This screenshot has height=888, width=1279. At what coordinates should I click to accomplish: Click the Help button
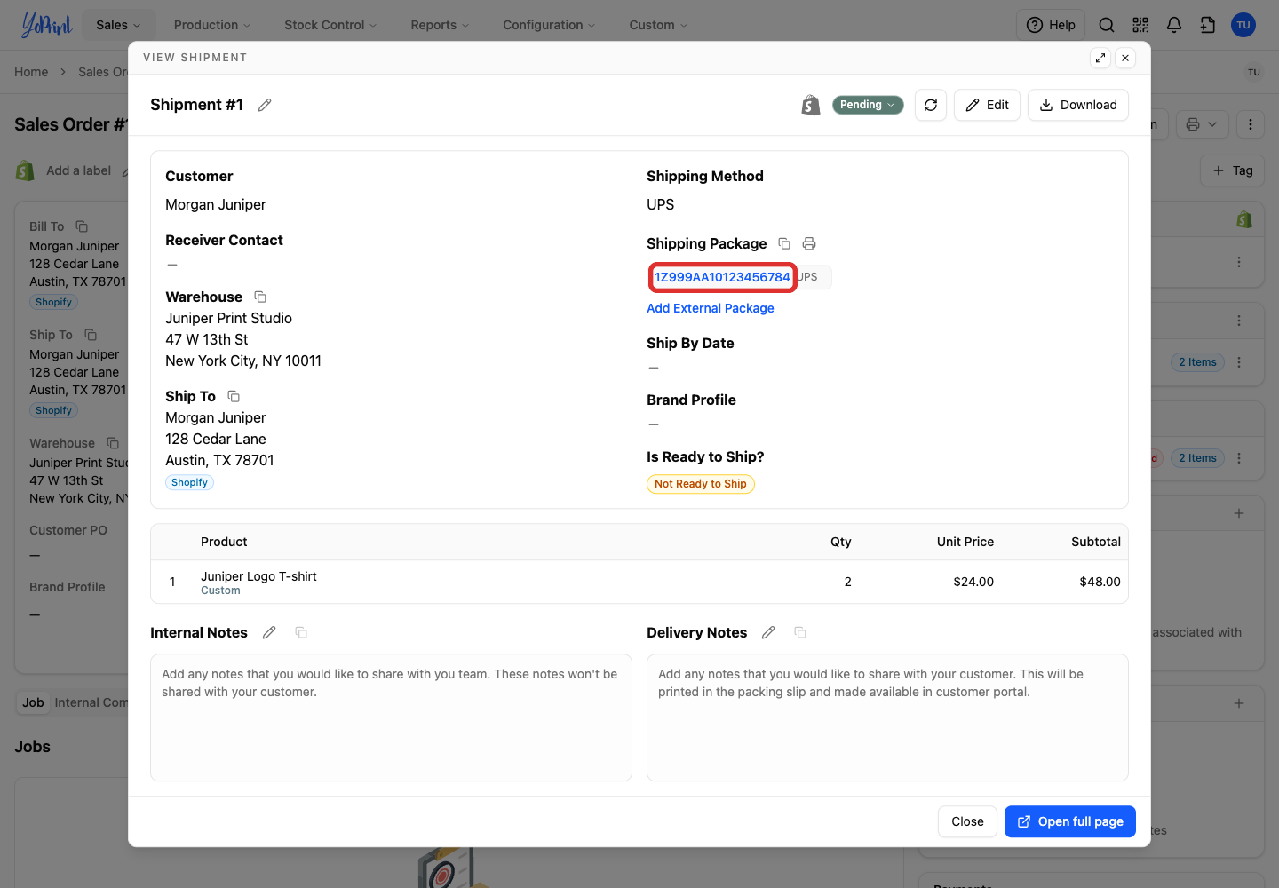[1051, 25]
